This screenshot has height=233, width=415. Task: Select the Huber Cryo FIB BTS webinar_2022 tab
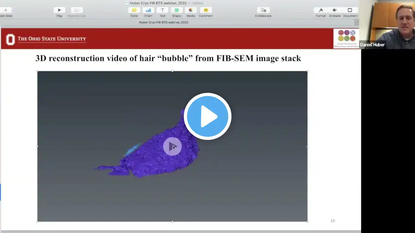pos(164,22)
